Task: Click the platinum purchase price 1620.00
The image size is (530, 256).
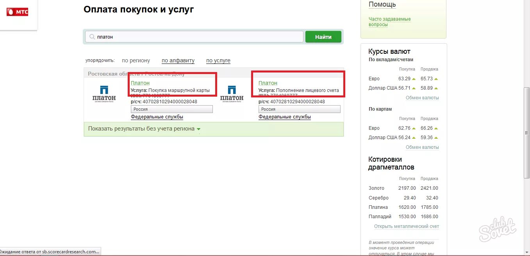Action: coord(407,207)
